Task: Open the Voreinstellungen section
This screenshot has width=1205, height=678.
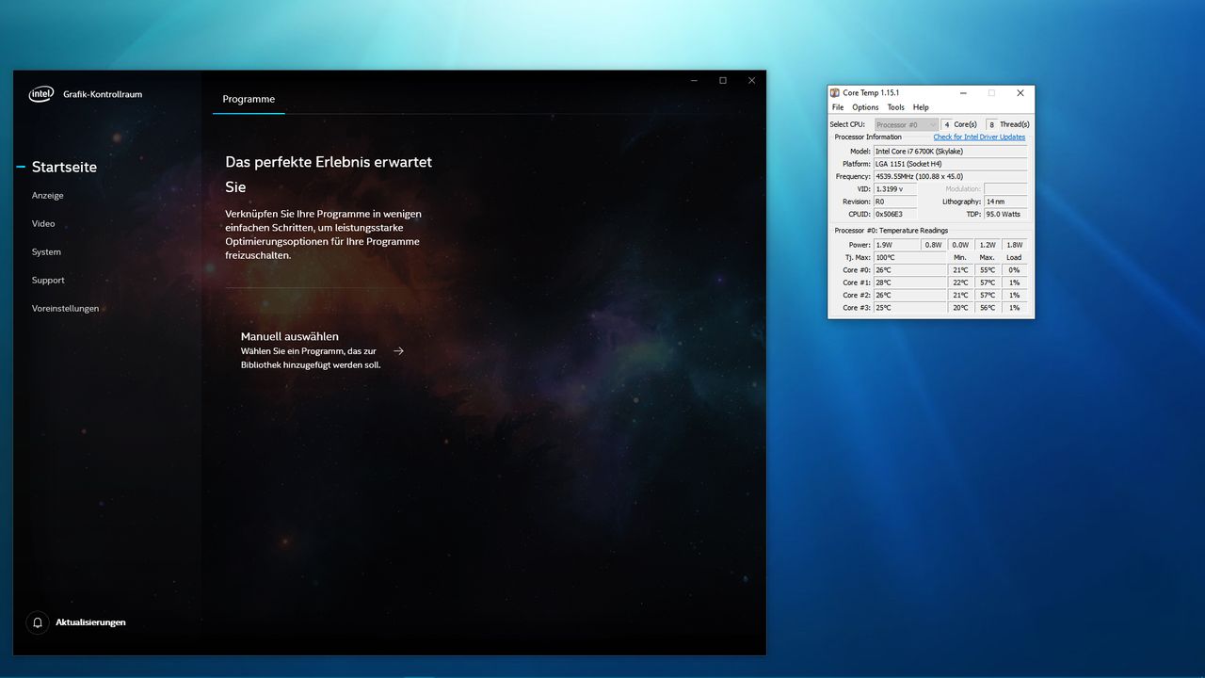Action: [65, 308]
